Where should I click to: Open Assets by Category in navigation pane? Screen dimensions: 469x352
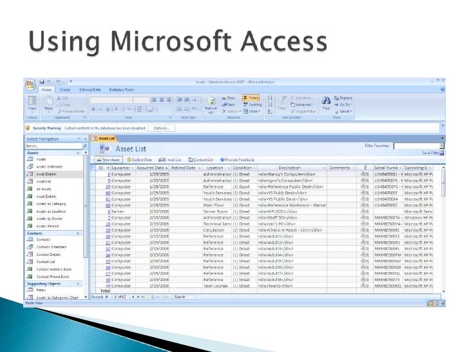(51, 204)
